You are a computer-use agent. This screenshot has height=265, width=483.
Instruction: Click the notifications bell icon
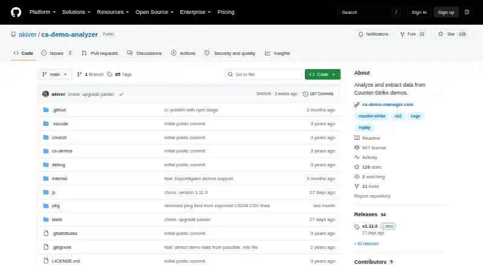pos(360,34)
